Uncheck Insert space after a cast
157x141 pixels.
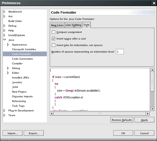53,39
